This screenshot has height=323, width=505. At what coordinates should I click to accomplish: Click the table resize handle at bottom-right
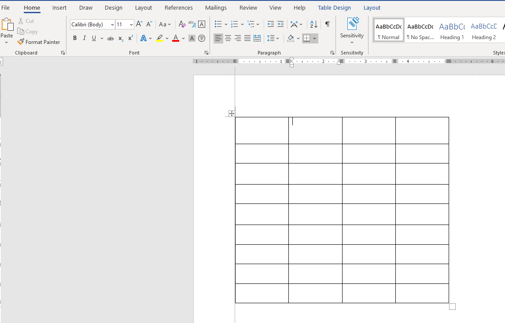[x=452, y=306]
